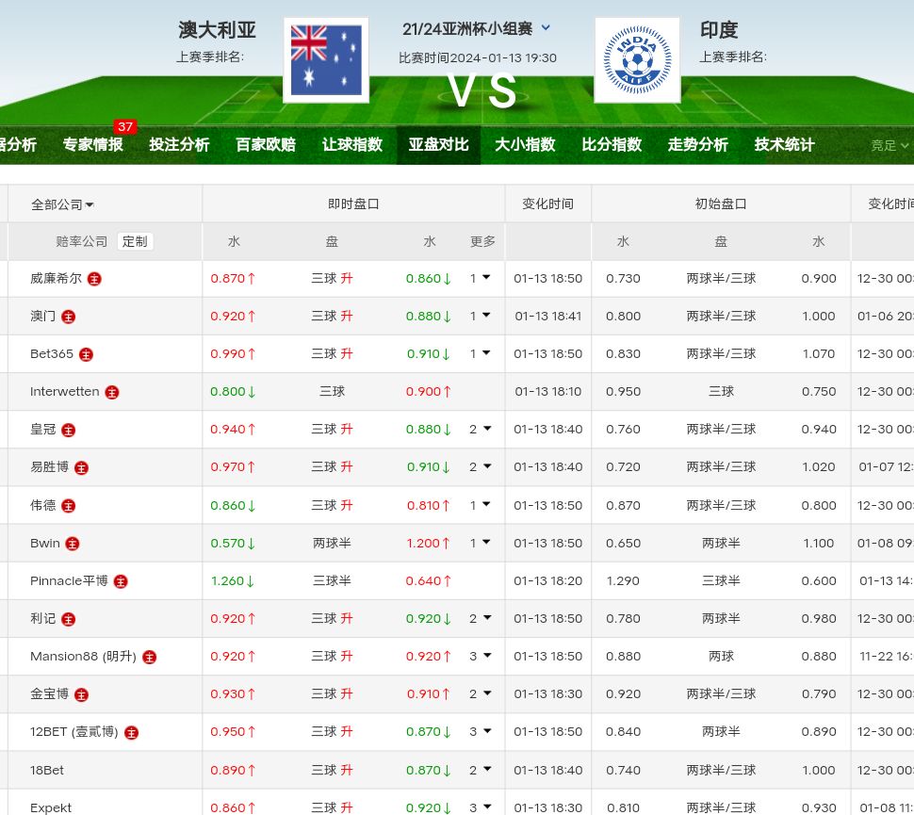Click the 定制 customize button

point(135,241)
